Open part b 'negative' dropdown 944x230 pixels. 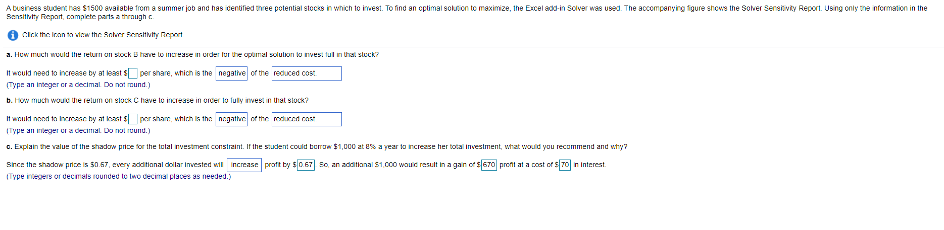click(232, 119)
